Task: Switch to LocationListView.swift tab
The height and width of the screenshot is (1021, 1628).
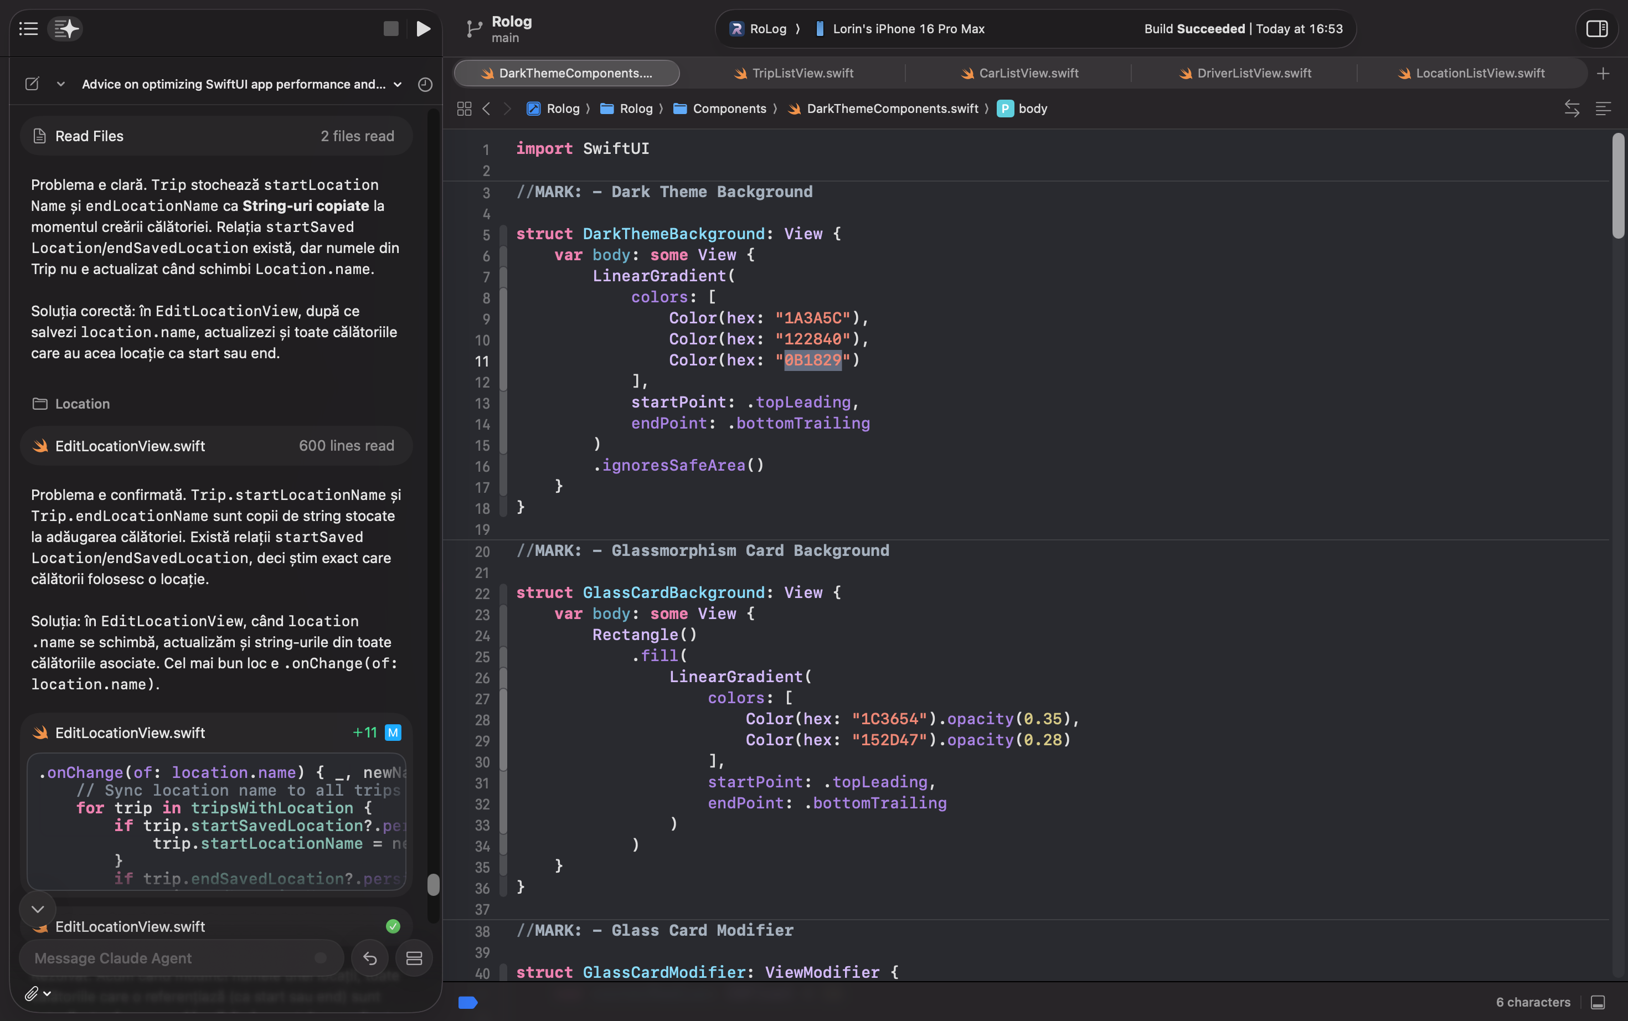Action: (x=1471, y=73)
